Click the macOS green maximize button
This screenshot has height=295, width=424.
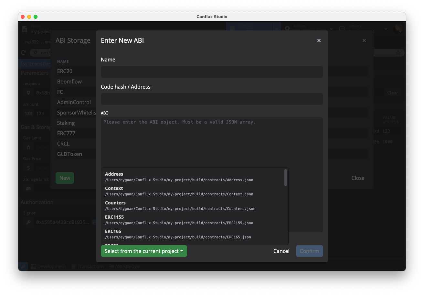pos(36,17)
